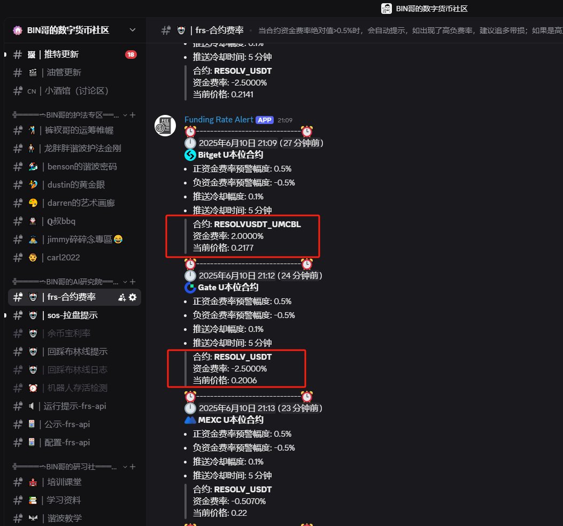Click the red 18 unread badge
The height and width of the screenshot is (526, 563).
point(130,55)
